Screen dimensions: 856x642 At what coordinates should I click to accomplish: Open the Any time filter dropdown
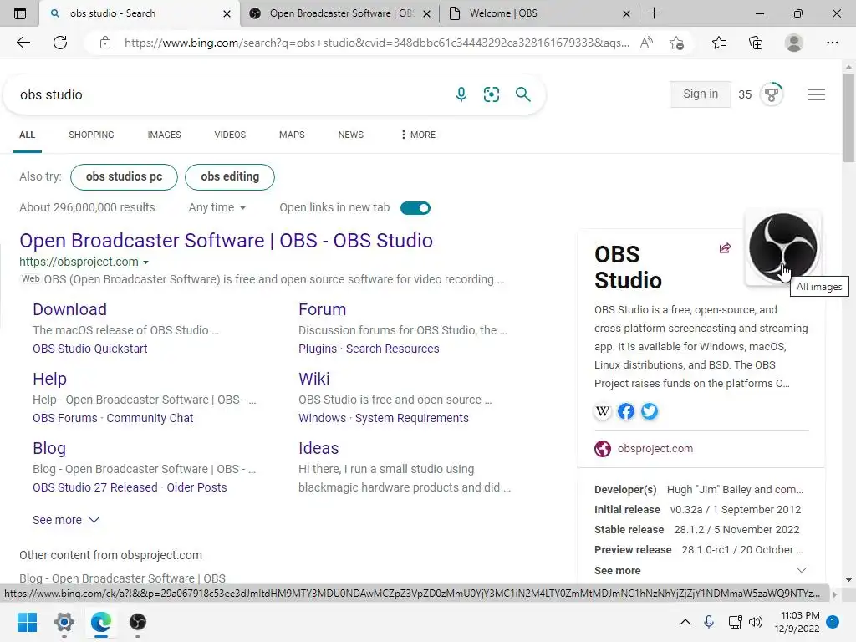point(217,207)
